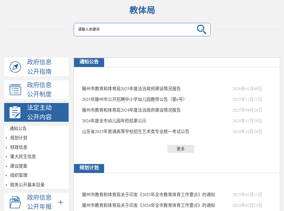284x211 pixels.
Task: Collapse the 法定主动公开内容 section
Action: (61, 112)
